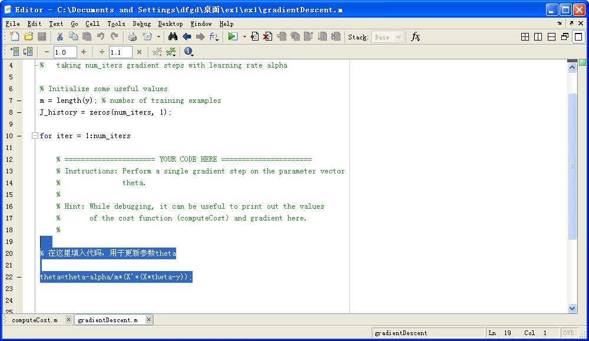Open the Help menu

click(x=227, y=24)
